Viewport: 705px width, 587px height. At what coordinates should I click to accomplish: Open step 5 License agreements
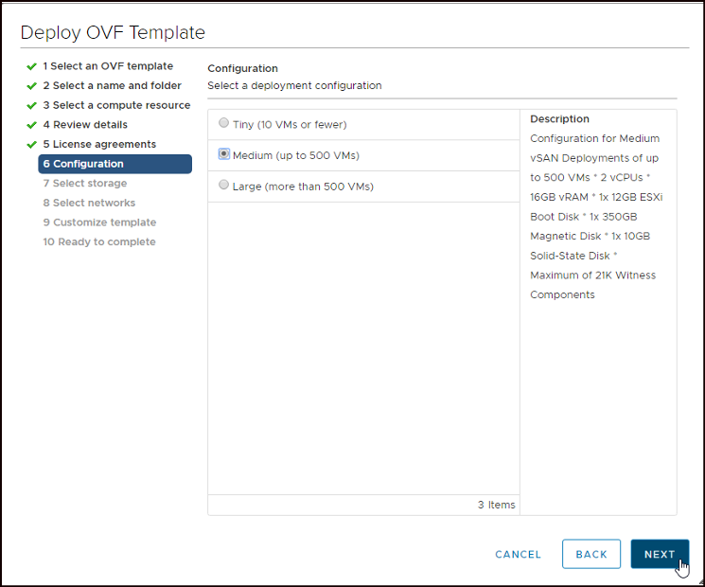point(99,144)
